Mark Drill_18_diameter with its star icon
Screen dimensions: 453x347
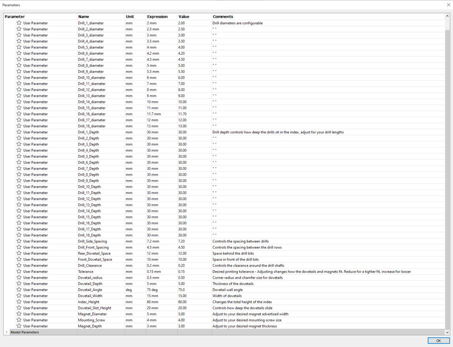coord(19,126)
